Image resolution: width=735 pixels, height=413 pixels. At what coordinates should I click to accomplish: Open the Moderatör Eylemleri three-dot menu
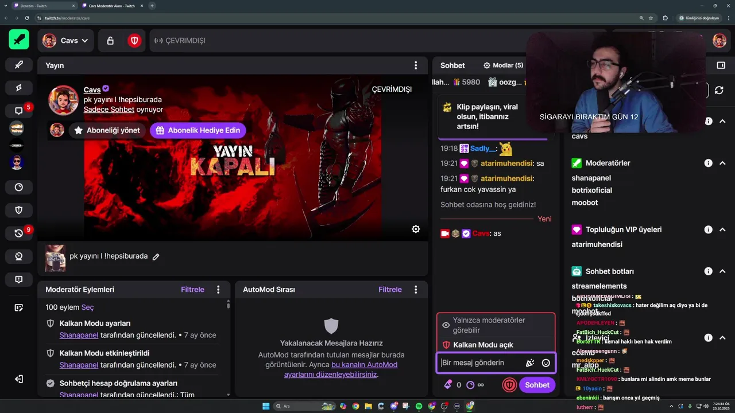[x=218, y=290]
